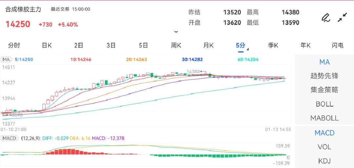The width and height of the screenshot is (354, 168).
Task: Click the DEA: 6.16 value
Action: click(x=80, y=138)
